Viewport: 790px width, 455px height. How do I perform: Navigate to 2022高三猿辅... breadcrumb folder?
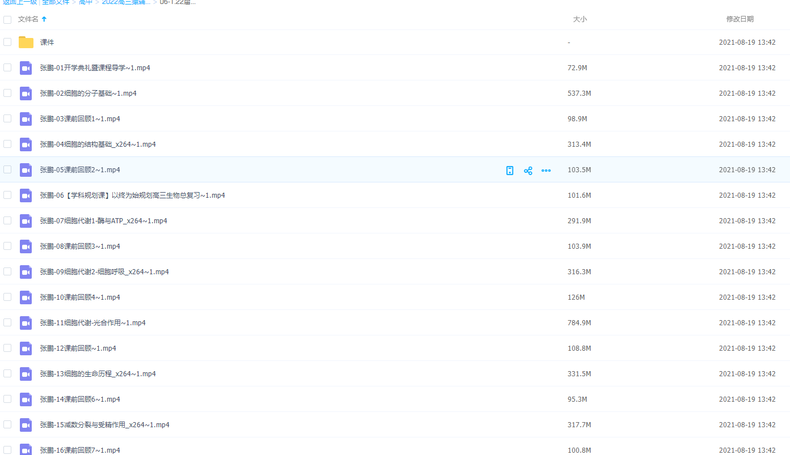(126, 2)
